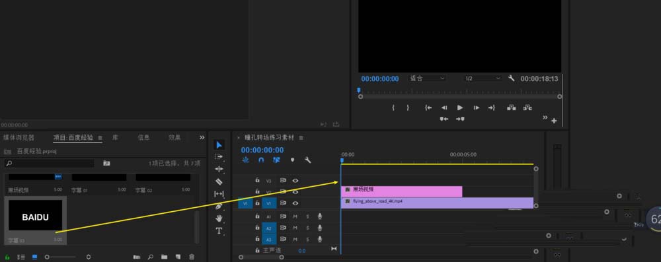This screenshot has width=661, height=262.
Task: Toggle nest sequence insert mode in timeline
Action: click(x=246, y=160)
